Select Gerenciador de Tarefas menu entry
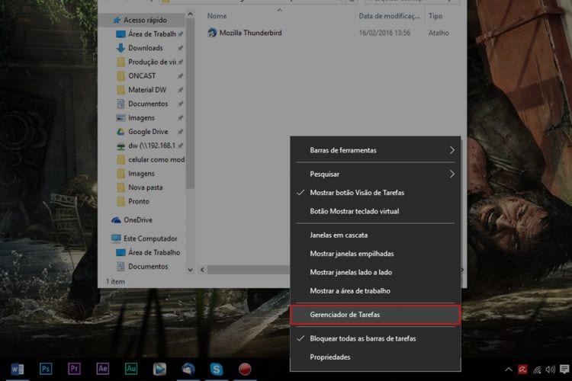Viewport: 572px width, 381px height. (x=375, y=315)
